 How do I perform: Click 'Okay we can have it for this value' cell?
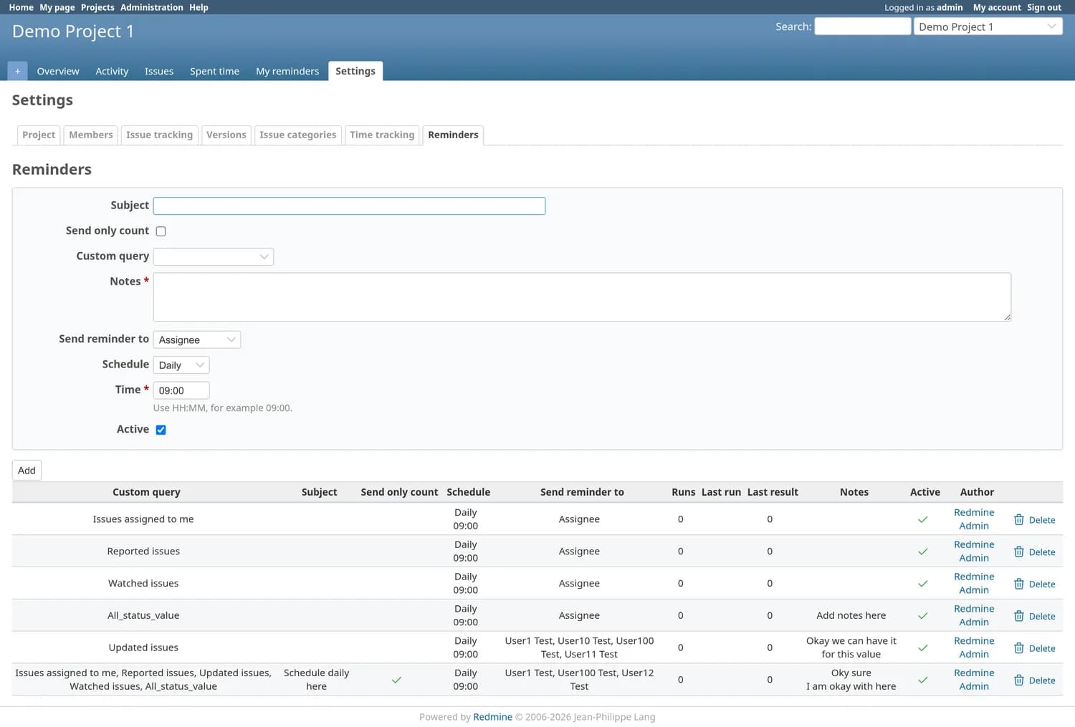851,647
